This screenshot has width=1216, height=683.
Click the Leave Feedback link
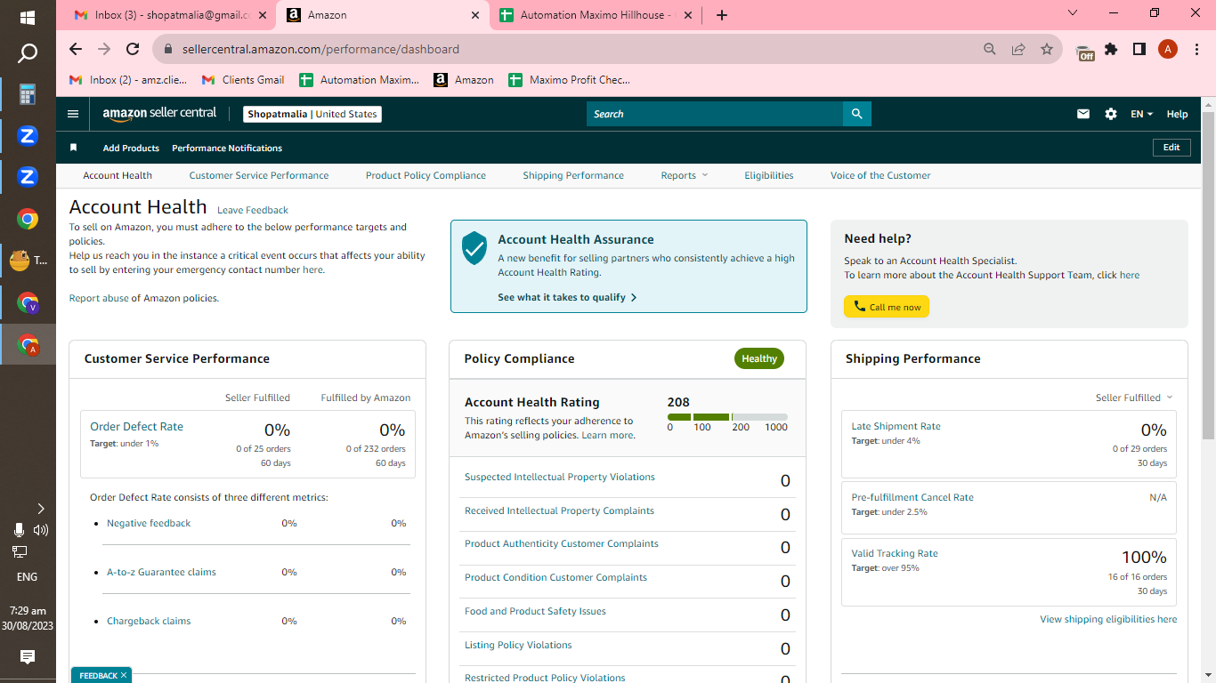coord(253,210)
